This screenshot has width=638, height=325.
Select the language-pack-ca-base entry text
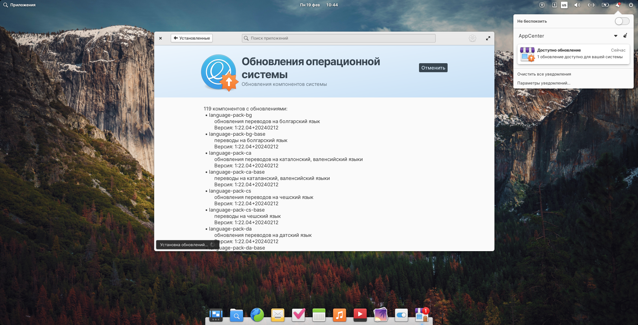point(237,172)
